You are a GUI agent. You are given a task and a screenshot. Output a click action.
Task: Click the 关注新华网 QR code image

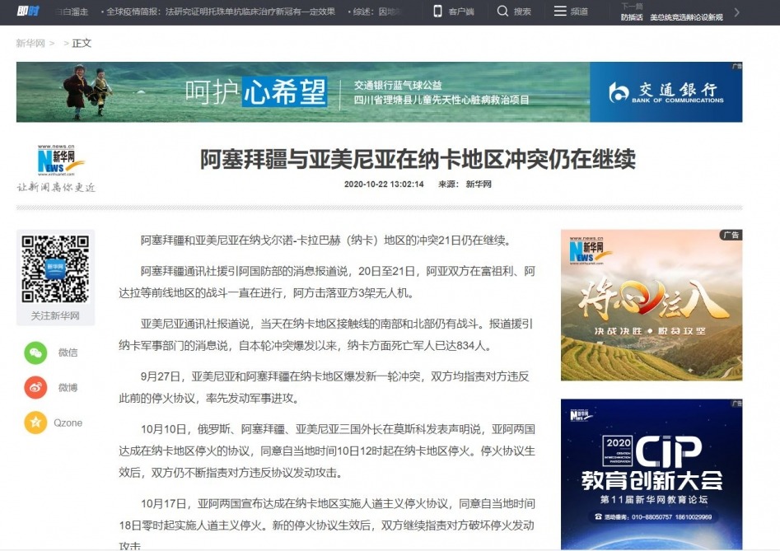click(x=55, y=269)
